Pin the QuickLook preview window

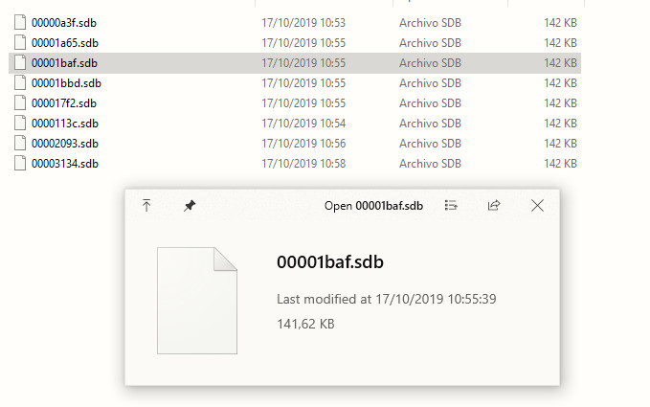pos(190,205)
